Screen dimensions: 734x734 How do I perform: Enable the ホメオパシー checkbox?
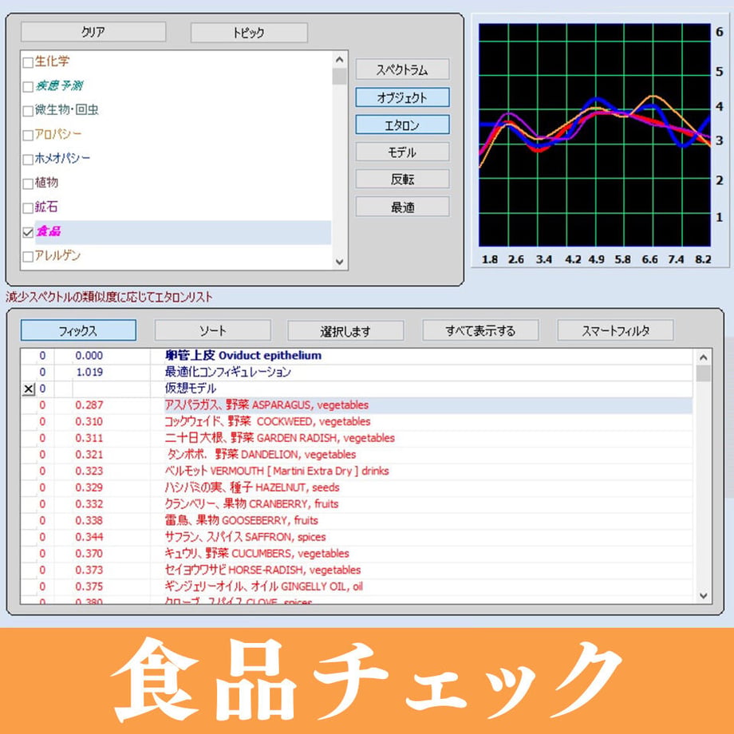[28, 159]
